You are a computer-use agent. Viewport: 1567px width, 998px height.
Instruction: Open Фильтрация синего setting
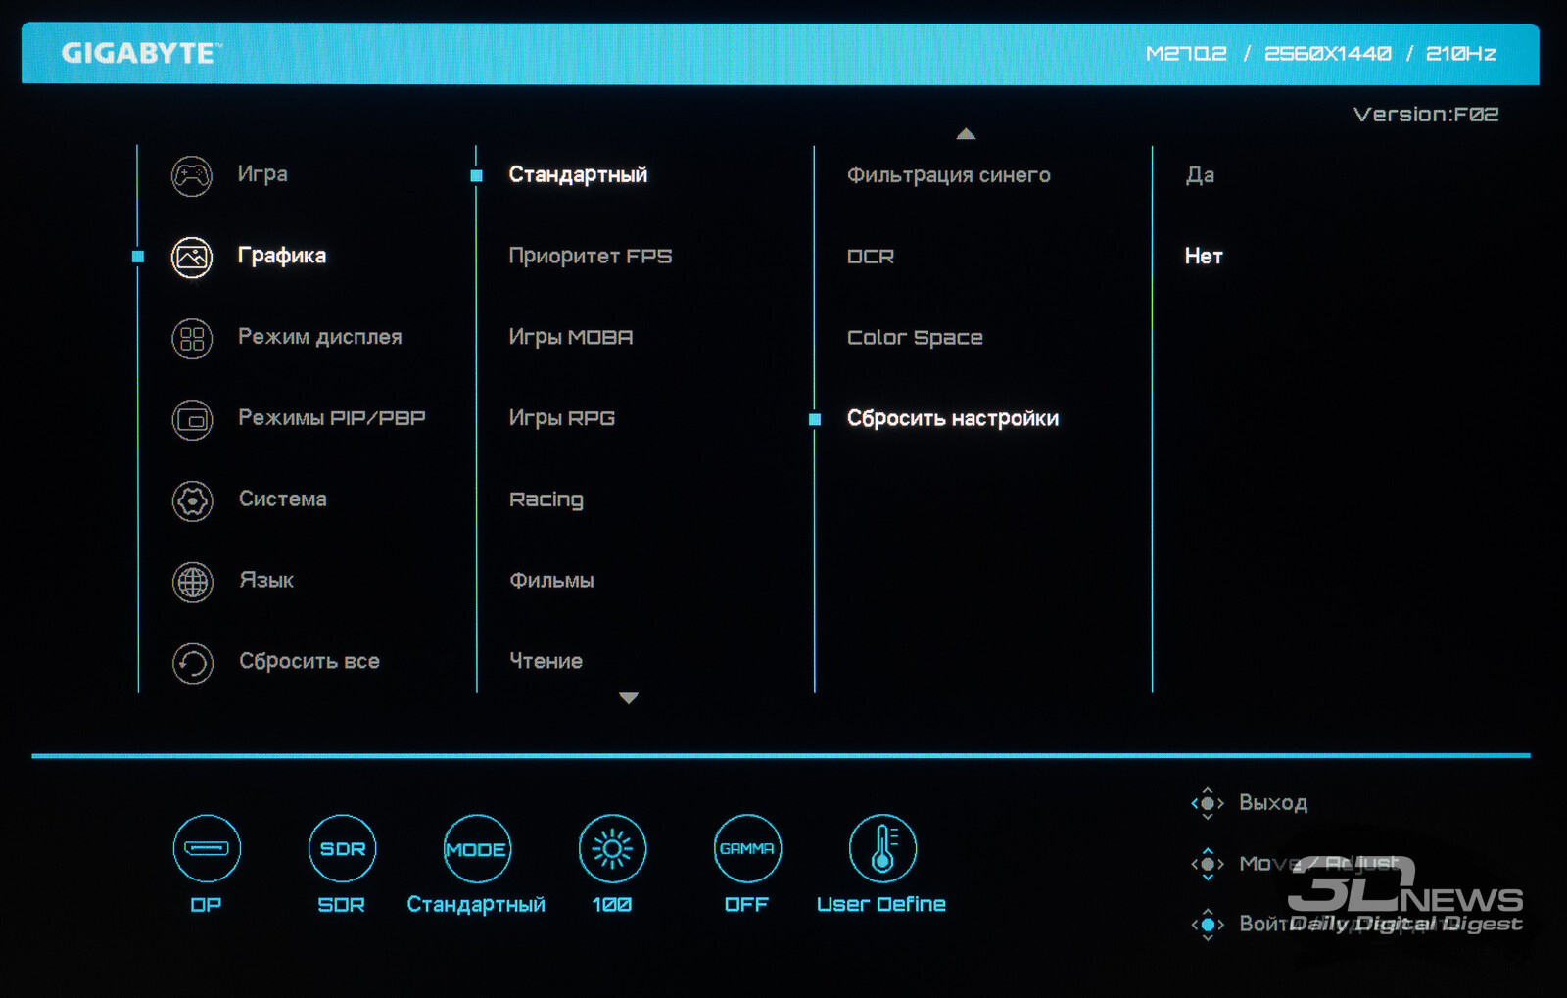click(948, 175)
